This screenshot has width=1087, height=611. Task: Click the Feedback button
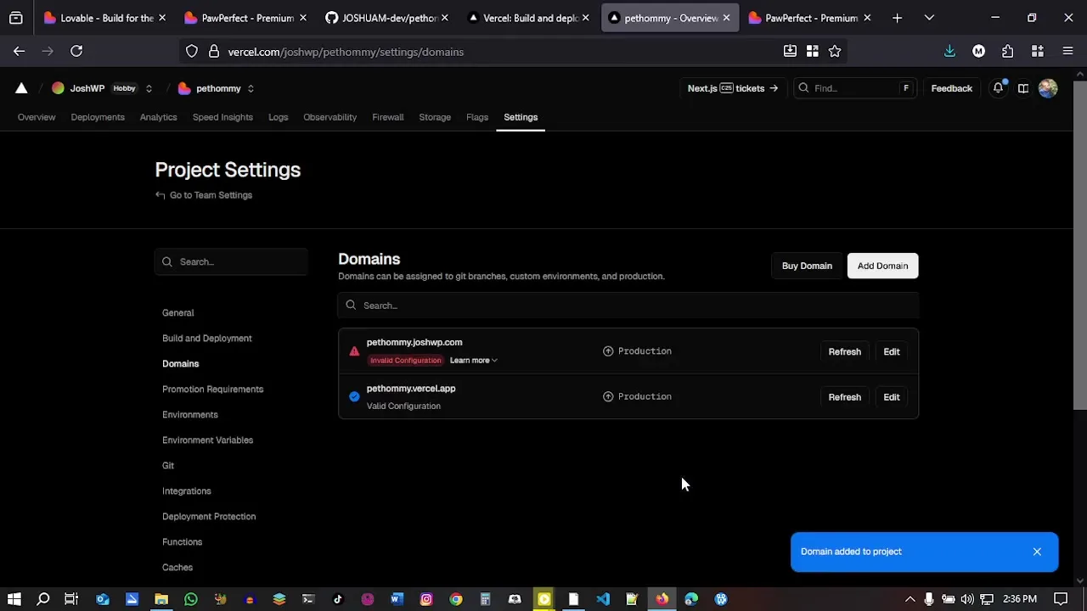tap(951, 88)
